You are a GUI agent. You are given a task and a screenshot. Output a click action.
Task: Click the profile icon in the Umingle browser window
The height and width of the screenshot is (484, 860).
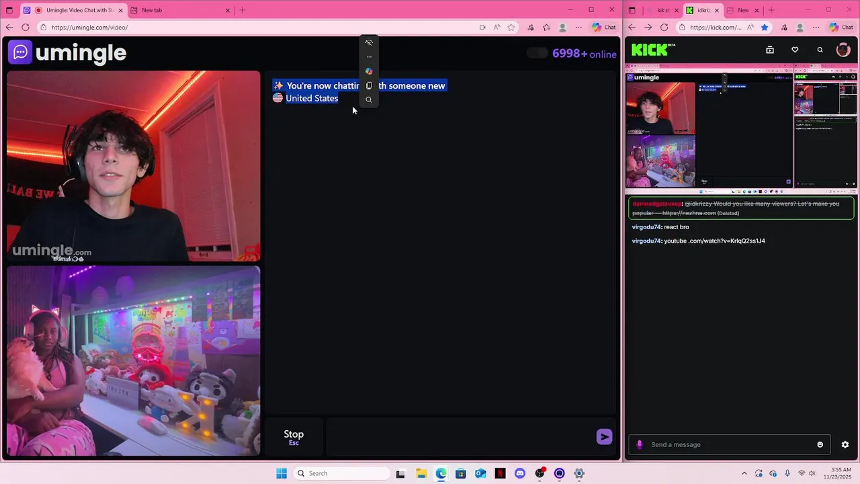pyautogui.click(x=563, y=28)
